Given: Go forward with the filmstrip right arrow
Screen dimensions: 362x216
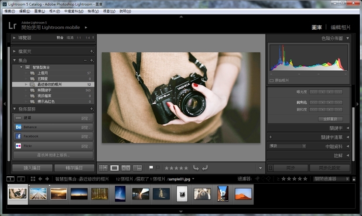Looking at the screenshot, I should [47, 179].
